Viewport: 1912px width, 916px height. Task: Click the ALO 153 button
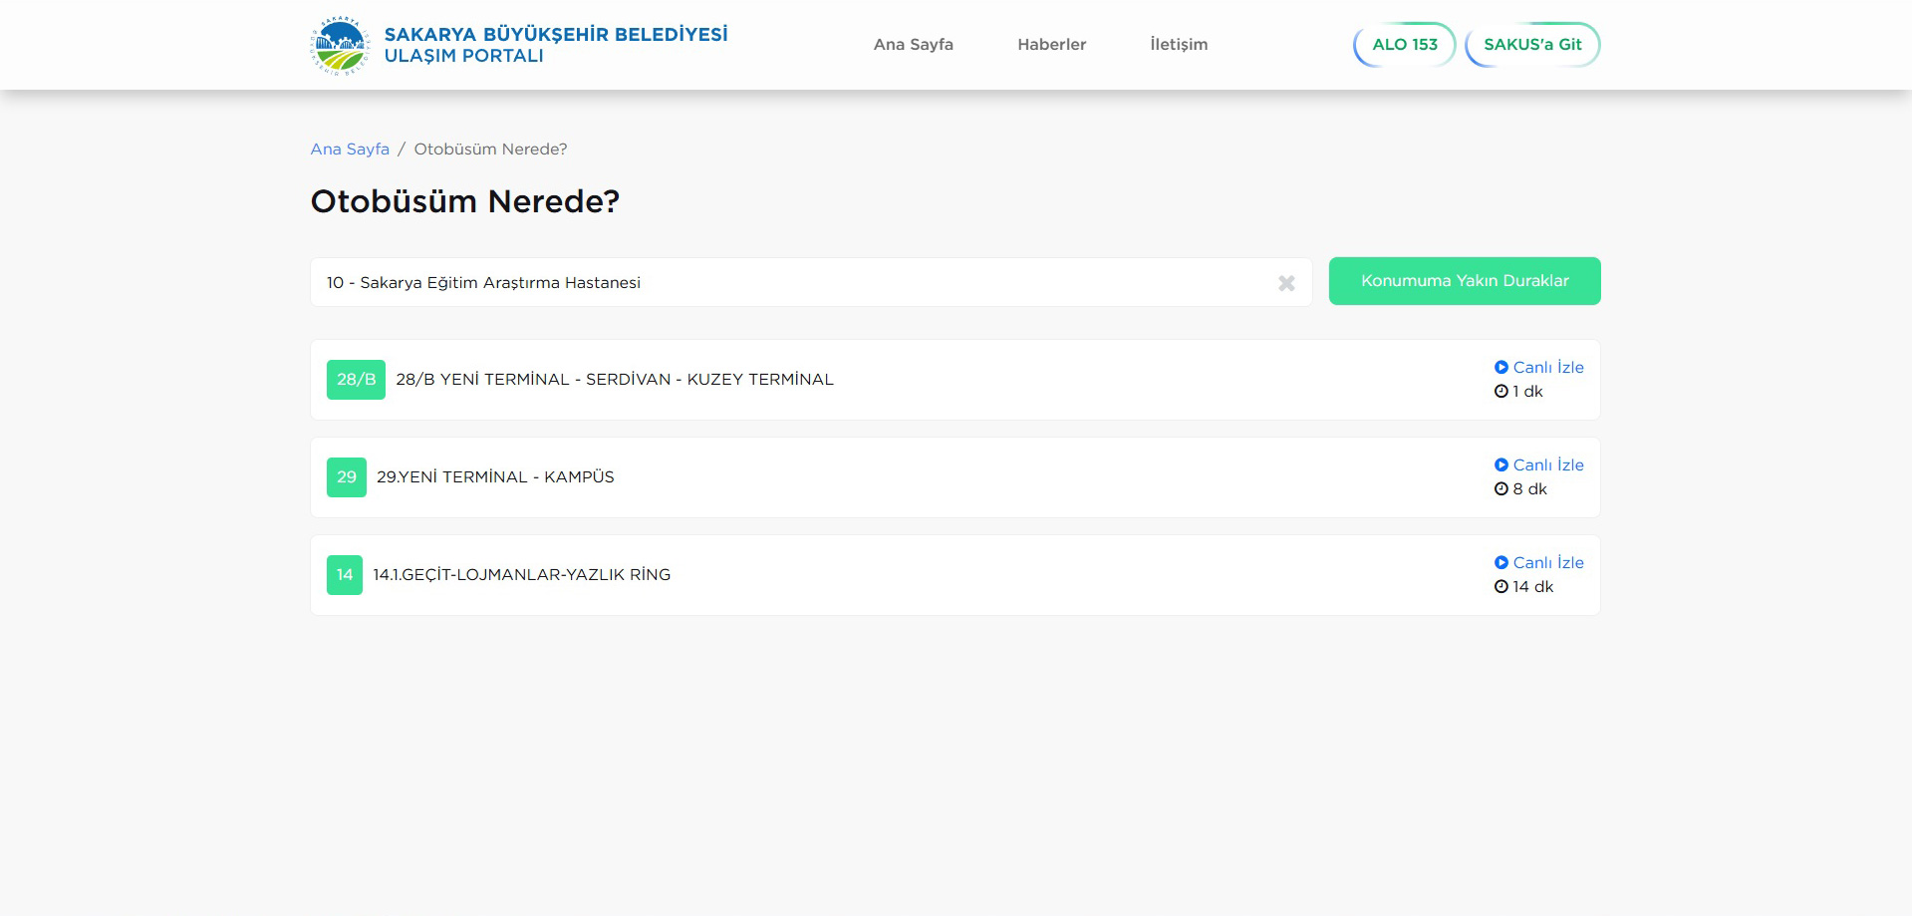pyautogui.click(x=1404, y=45)
